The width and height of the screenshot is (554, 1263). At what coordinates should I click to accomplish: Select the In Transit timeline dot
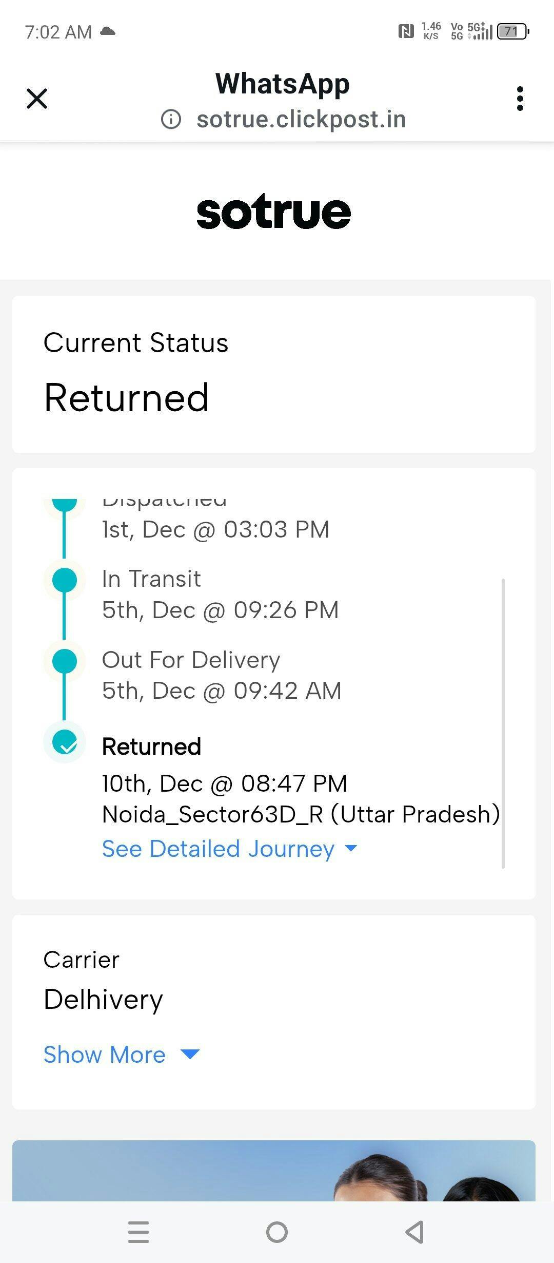coord(65,580)
